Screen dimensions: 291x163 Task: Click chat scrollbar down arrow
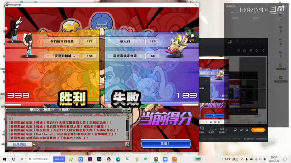click(128, 138)
